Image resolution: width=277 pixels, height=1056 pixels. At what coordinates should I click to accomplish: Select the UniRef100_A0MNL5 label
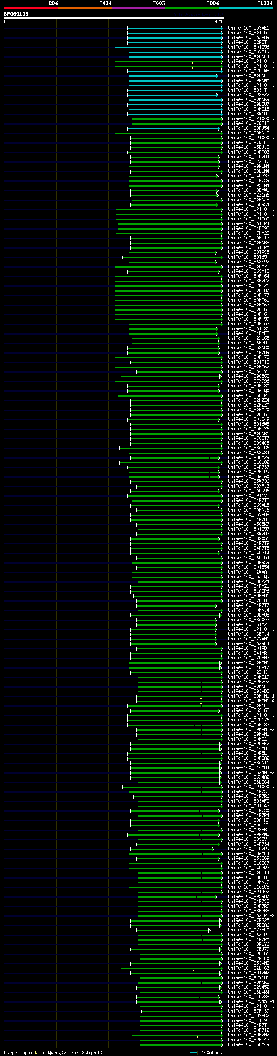click(248, 76)
